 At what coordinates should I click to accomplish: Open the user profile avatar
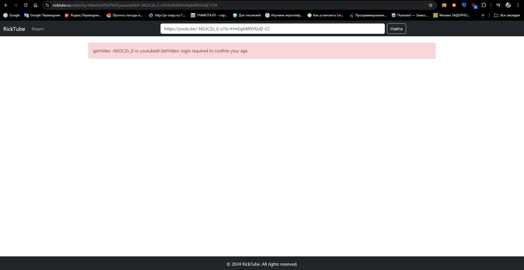(508, 5)
